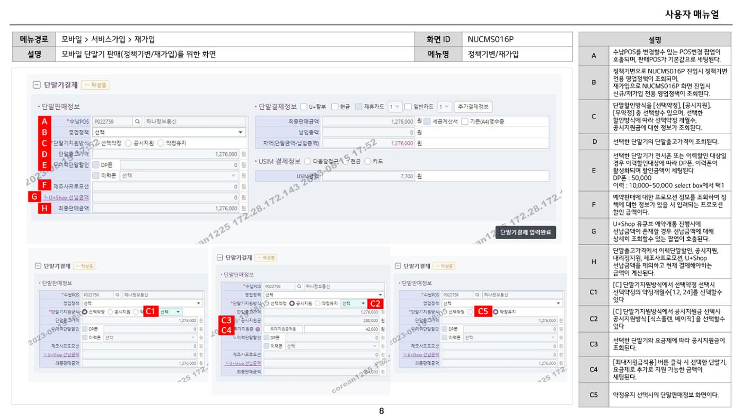Click 하나정보통신 POS name in main panel
Screen dimensions: 742x418
[x=195, y=121]
